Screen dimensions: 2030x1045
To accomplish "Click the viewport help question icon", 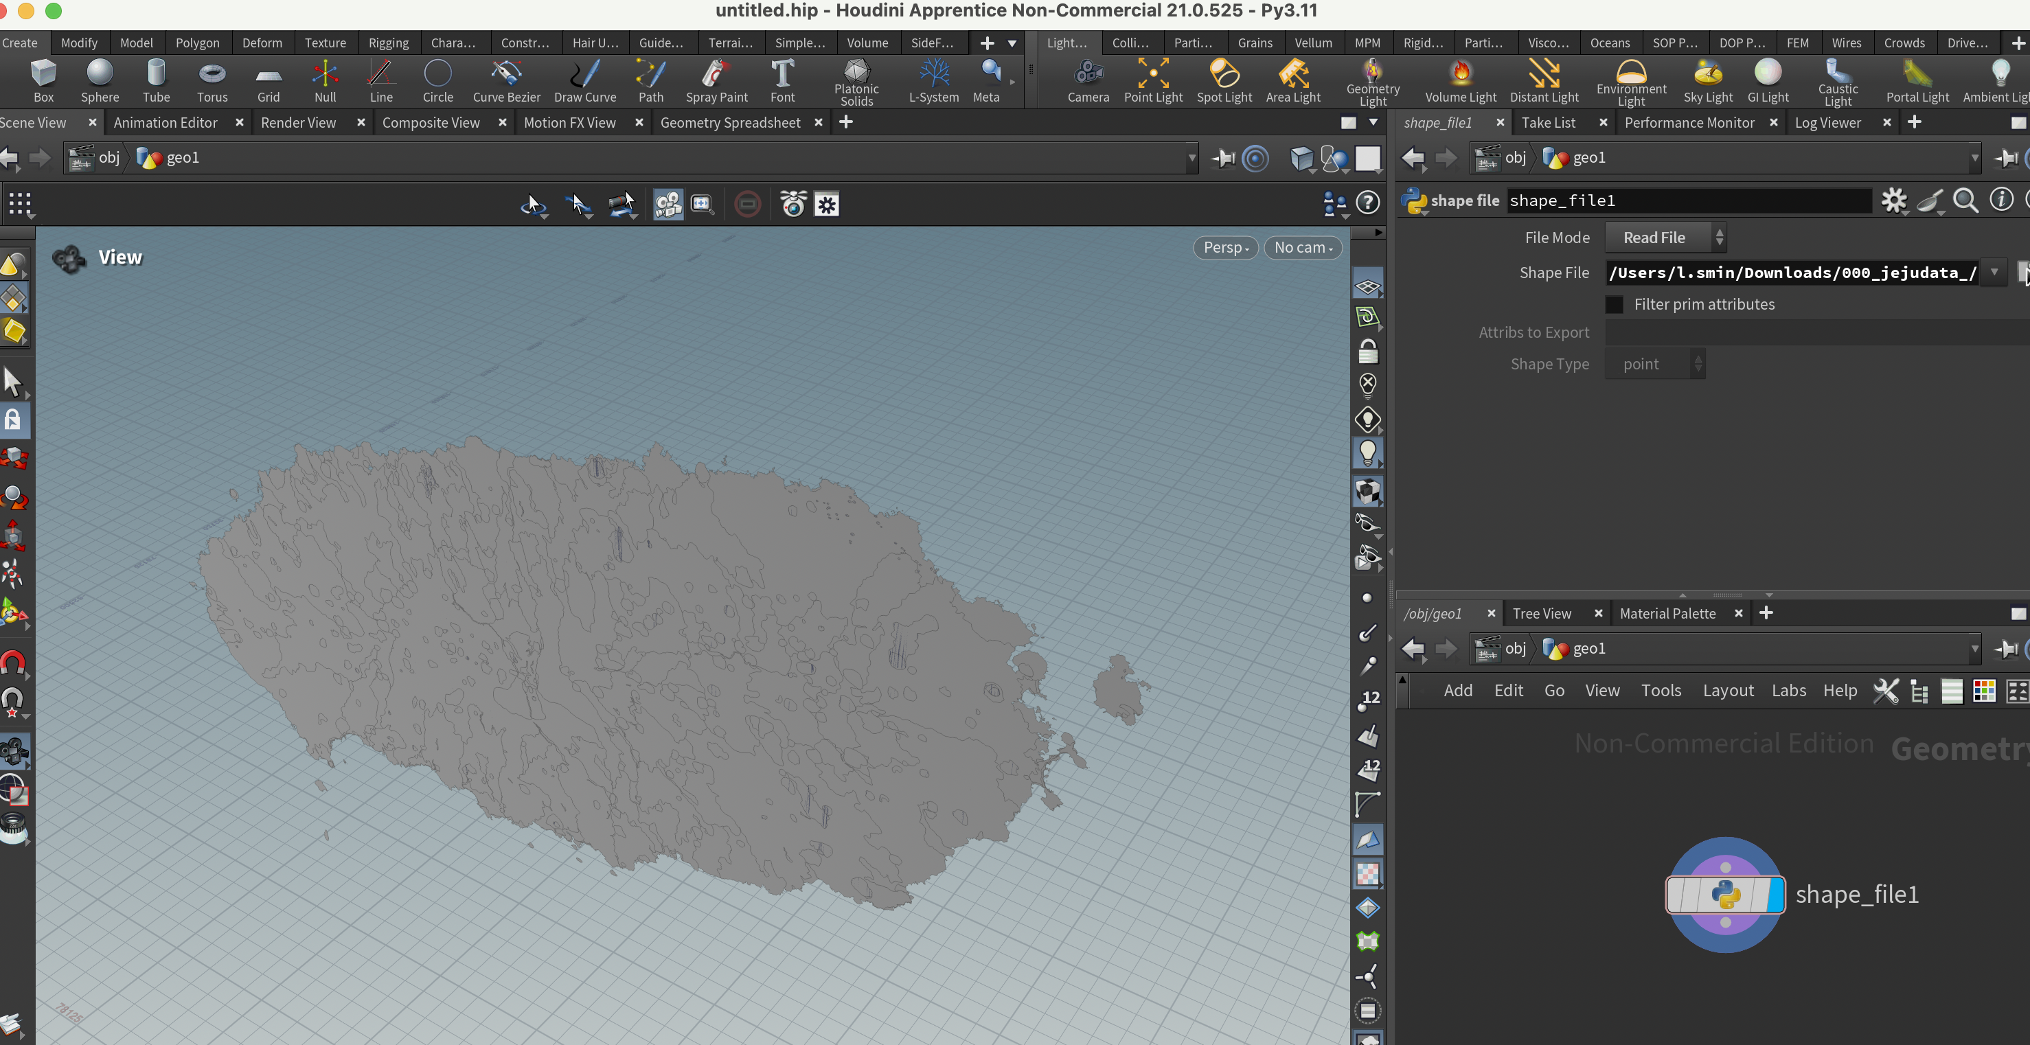I will coord(1367,203).
